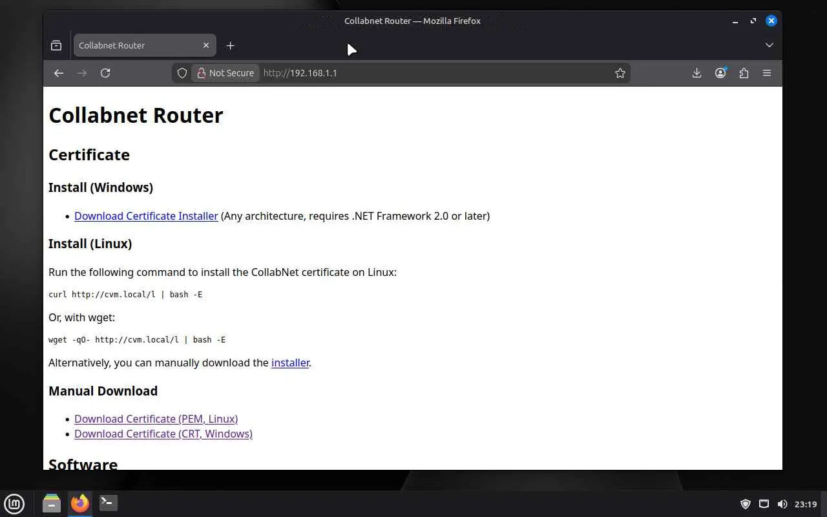Open the clock showing 23:19

[806, 504]
